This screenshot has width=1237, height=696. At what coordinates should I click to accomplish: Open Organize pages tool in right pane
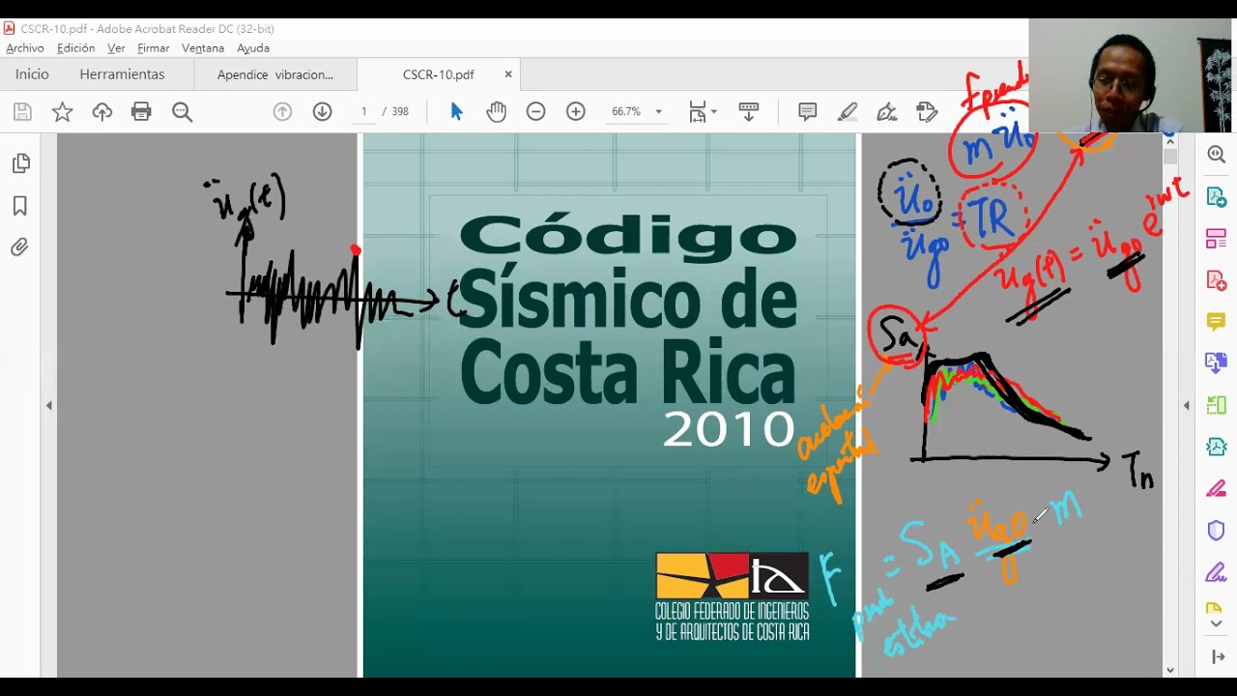tap(1216, 238)
